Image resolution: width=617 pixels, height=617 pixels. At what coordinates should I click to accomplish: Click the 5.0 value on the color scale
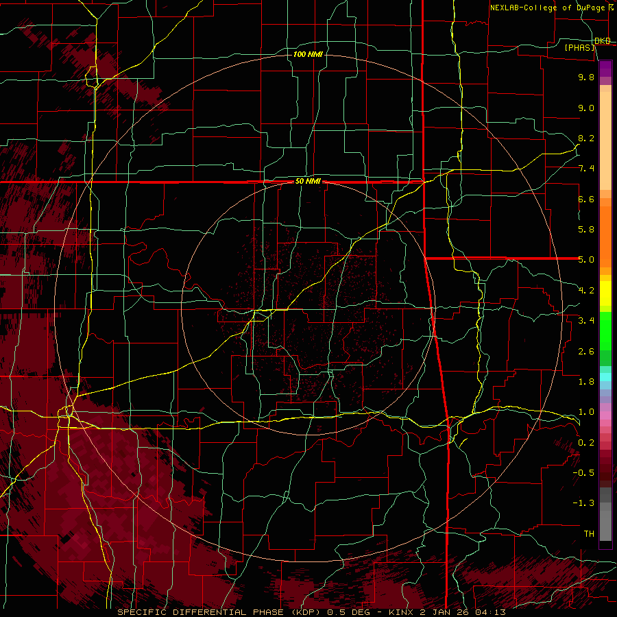coord(586,260)
